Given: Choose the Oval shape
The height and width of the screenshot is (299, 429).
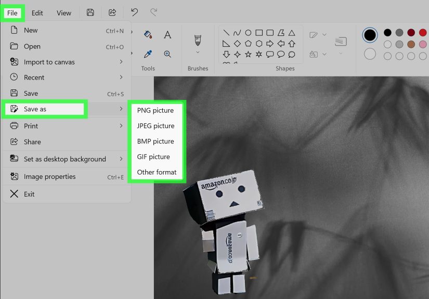Looking at the screenshot, I should [248, 33].
